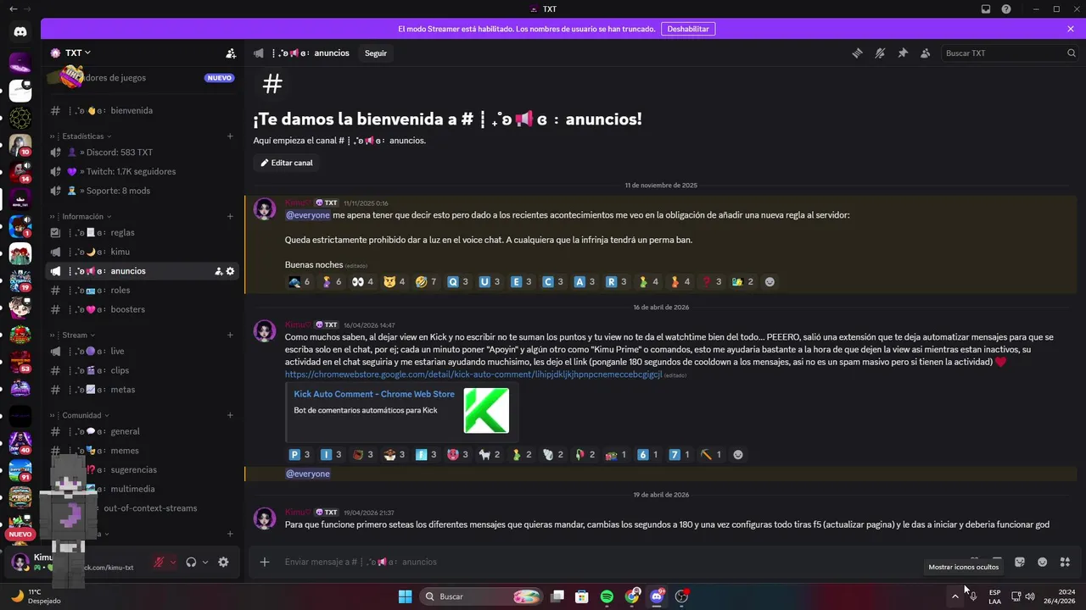The image size is (1086, 610).
Task: Open the bienvenida channel
Action: pos(143,110)
